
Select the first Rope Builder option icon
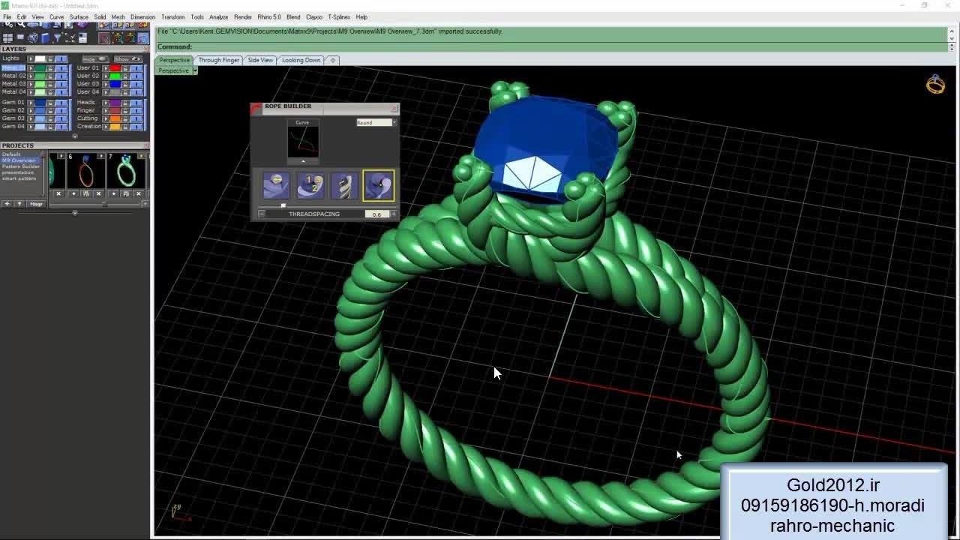coord(276,185)
